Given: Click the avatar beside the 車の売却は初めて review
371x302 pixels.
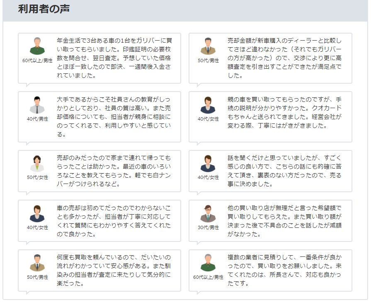Looking at the screenshot, I should coord(37,213).
